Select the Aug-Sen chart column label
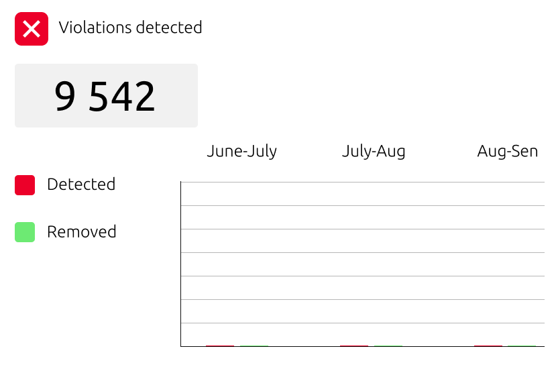556x367 pixels. [507, 151]
